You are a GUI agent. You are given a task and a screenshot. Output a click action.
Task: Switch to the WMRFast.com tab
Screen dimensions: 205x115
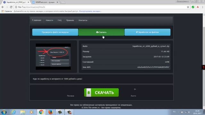point(45,2)
